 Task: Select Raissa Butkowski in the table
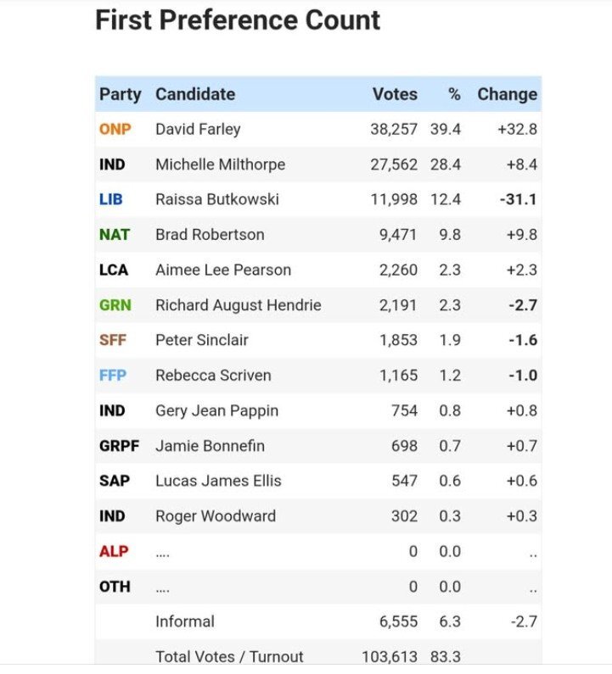pyautogui.click(x=217, y=199)
